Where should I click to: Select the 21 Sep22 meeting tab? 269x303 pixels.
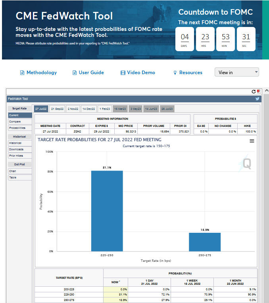coord(57,109)
